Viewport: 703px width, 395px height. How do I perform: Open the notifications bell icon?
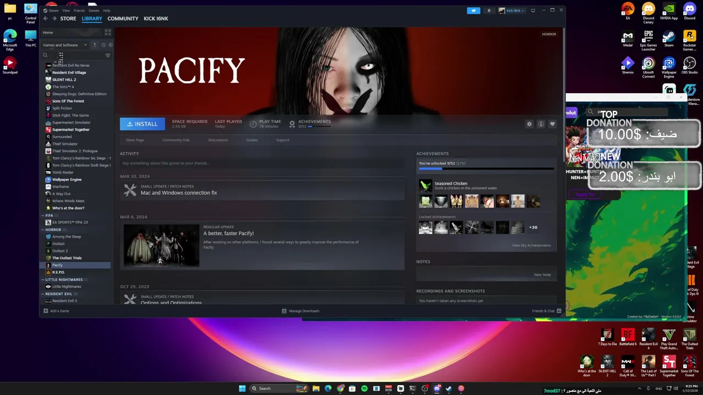click(489, 10)
